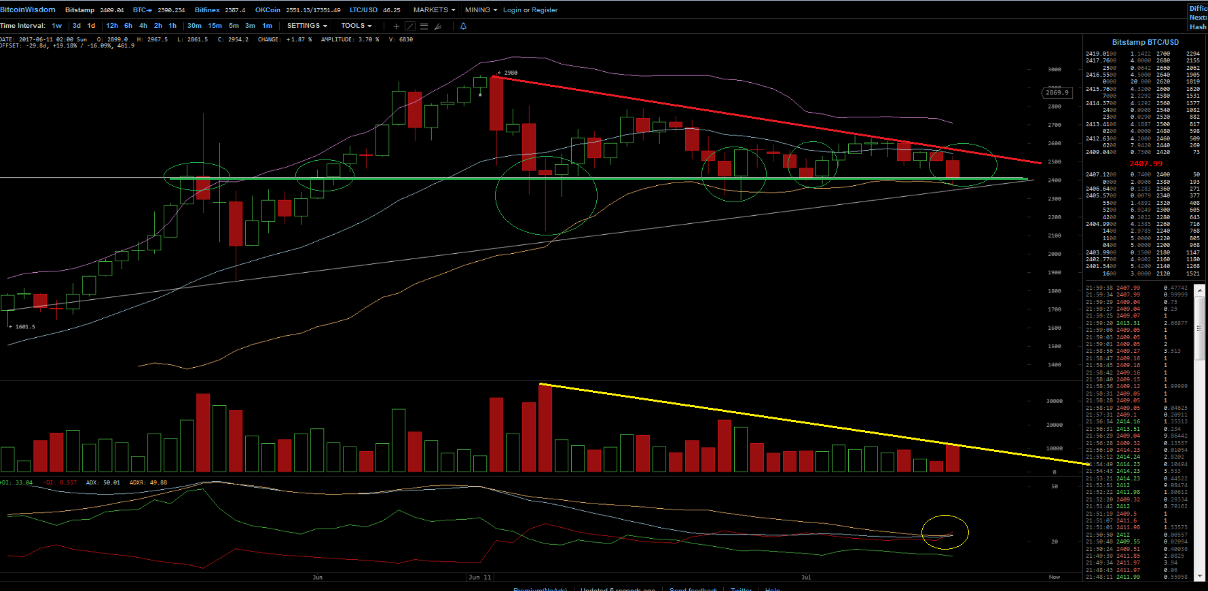1208x591 pixels.
Task: Click the +DI: 33.04 indicator value
Action: coord(16,482)
